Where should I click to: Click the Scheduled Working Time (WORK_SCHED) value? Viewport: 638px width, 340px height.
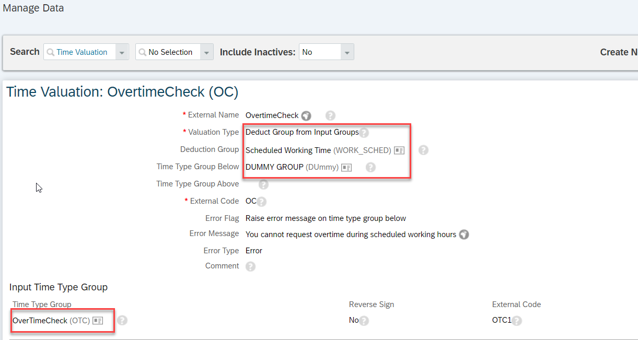tap(318, 150)
